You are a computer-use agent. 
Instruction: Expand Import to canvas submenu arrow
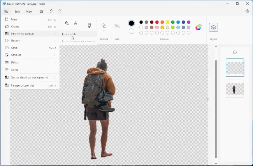[55, 34]
